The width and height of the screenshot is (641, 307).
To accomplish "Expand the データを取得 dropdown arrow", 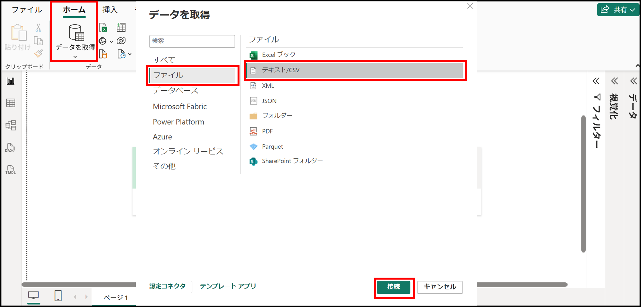I will [75, 57].
